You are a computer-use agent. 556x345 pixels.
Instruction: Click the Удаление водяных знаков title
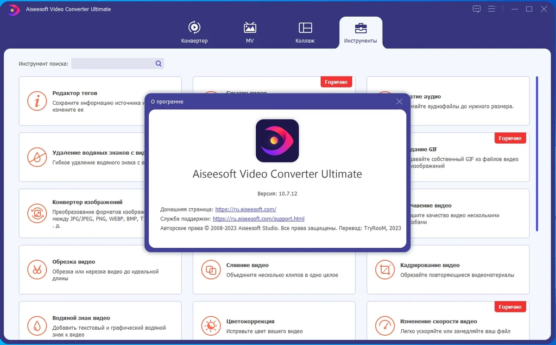(x=99, y=153)
